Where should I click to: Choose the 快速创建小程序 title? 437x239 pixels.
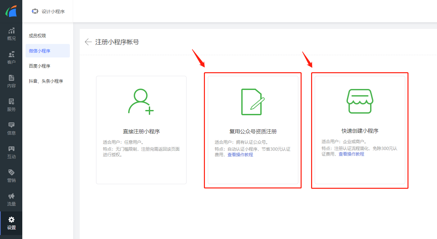360,131
